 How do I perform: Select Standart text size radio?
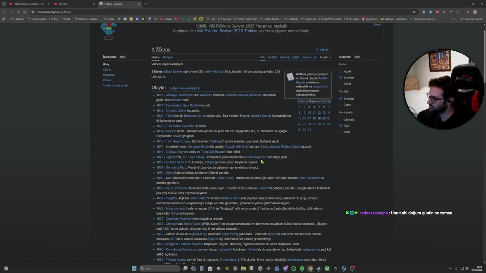341,77
